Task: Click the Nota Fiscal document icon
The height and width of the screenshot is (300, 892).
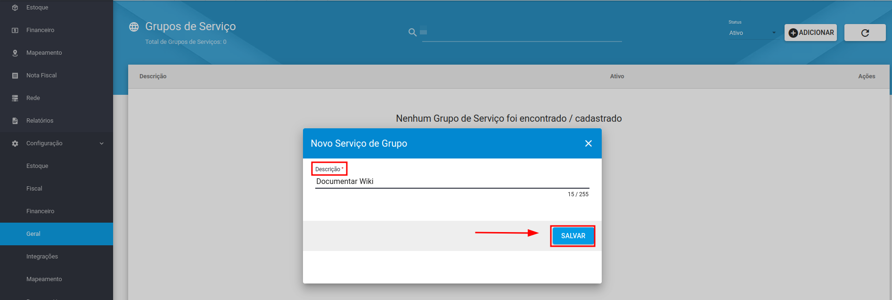Action: click(15, 75)
